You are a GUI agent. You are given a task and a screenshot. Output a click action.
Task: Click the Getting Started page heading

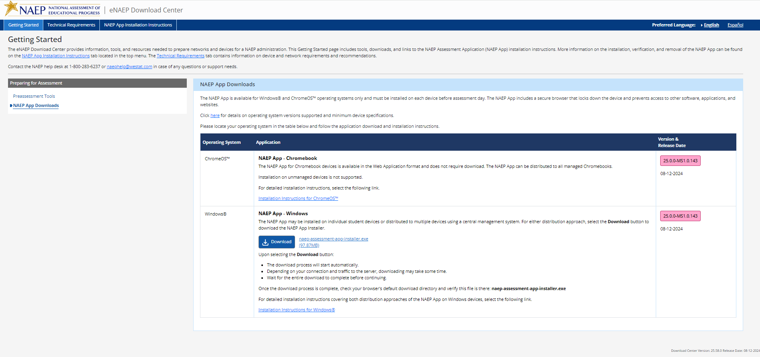pyautogui.click(x=35, y=39)
